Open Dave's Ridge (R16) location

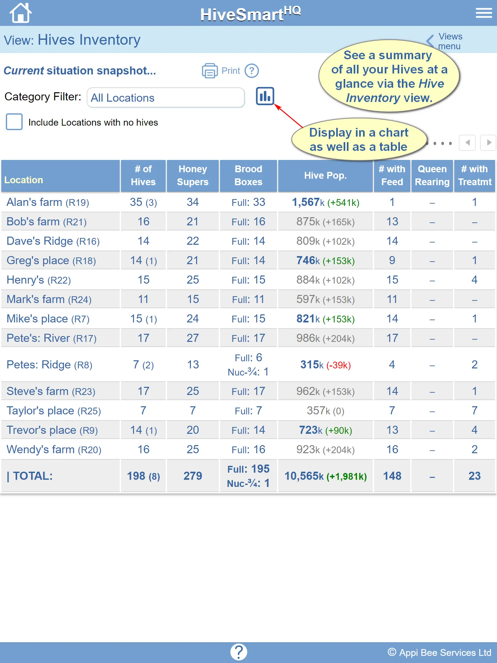pos(53,241)
